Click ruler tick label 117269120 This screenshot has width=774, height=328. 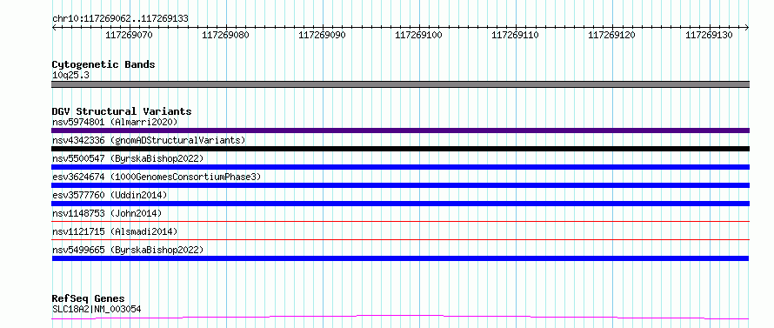coord(612,35)
